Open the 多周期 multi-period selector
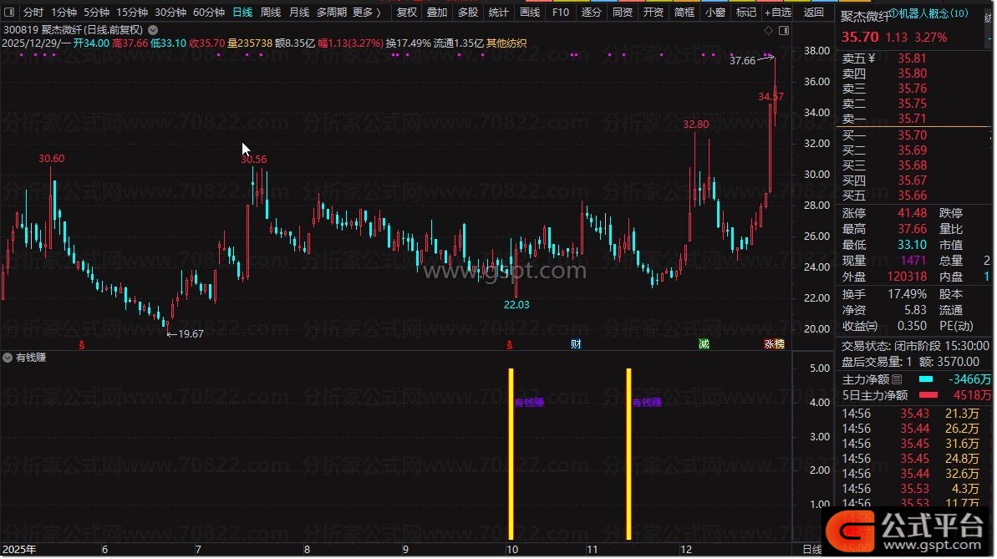The image size is (997, 559). [x=331, y=13]
